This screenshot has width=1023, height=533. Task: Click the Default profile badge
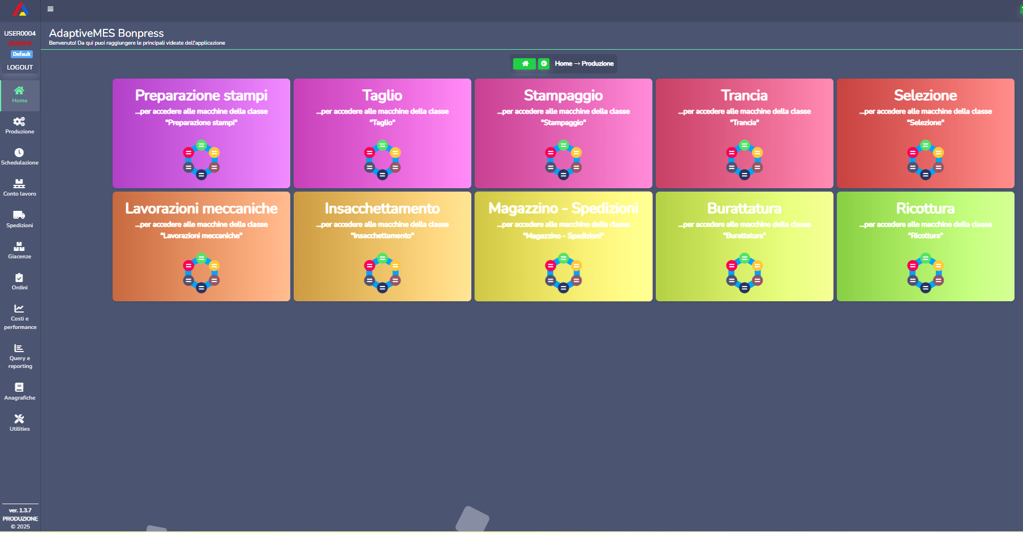point(22,54)
